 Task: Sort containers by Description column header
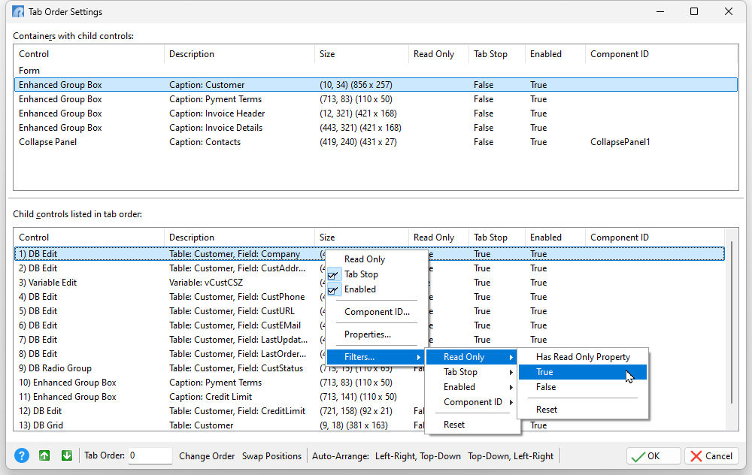click(x=239, y=54)
